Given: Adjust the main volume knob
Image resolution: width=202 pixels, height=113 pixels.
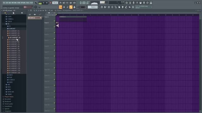Looking at the screenshot, I should click(x=36, y=3).
